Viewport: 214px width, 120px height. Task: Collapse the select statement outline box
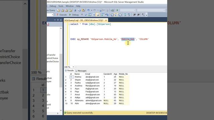[x=69, y=24]
